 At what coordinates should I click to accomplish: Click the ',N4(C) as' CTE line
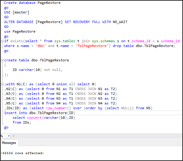tap(61, 99)
